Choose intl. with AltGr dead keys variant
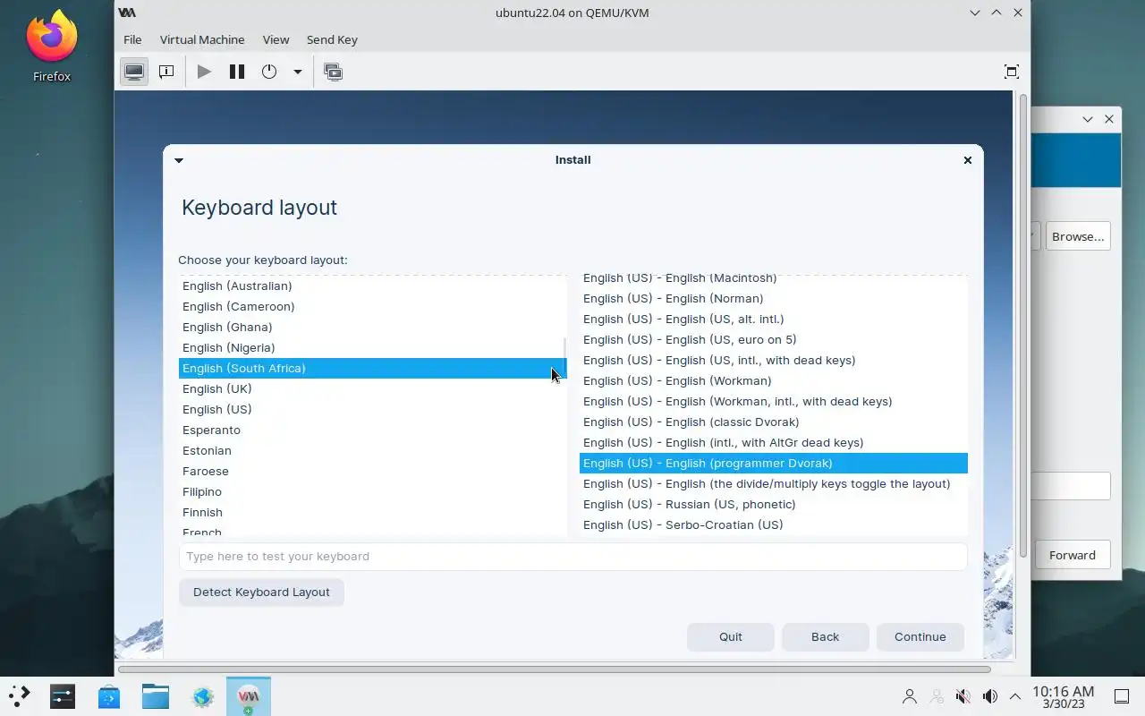Viewport: 1145px width, 716px height. pyautogui.click(x=773, y=442)
